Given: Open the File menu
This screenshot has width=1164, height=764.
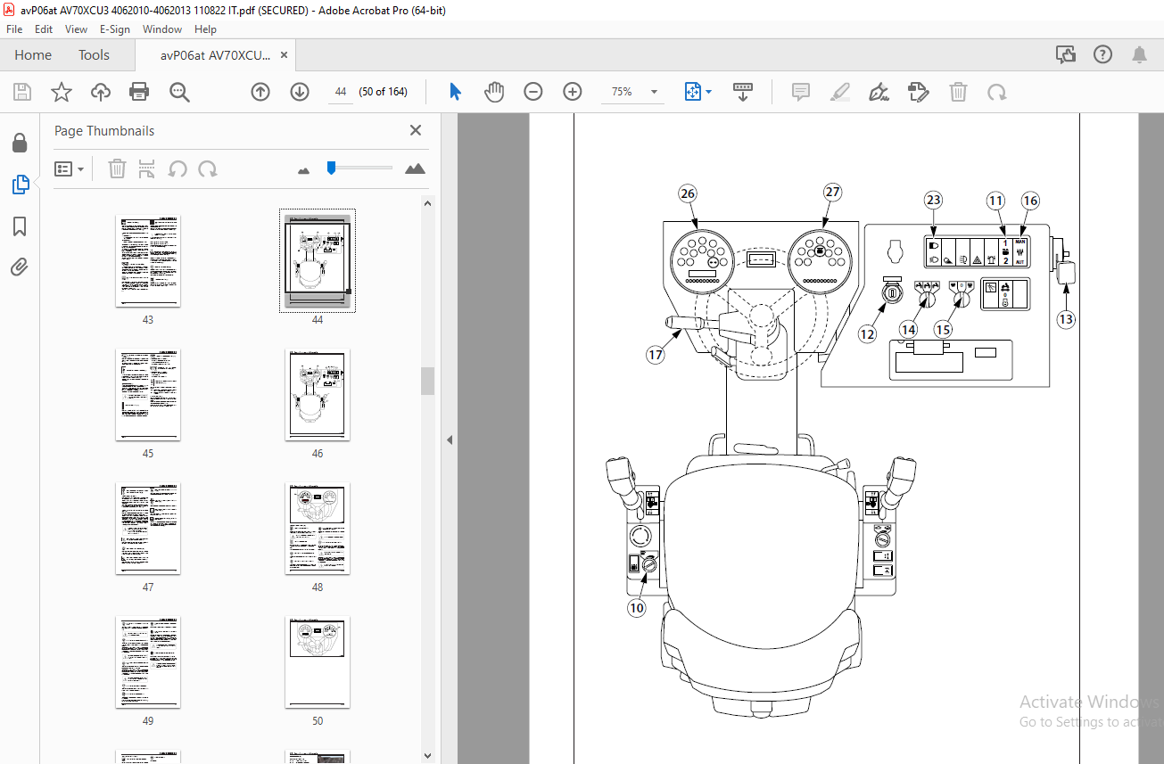Looking at the screenshot, I should (14, 29).
